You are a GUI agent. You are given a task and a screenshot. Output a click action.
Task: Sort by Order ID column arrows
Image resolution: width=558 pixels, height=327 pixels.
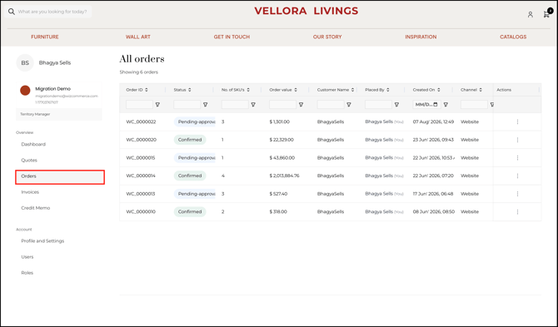147,90
